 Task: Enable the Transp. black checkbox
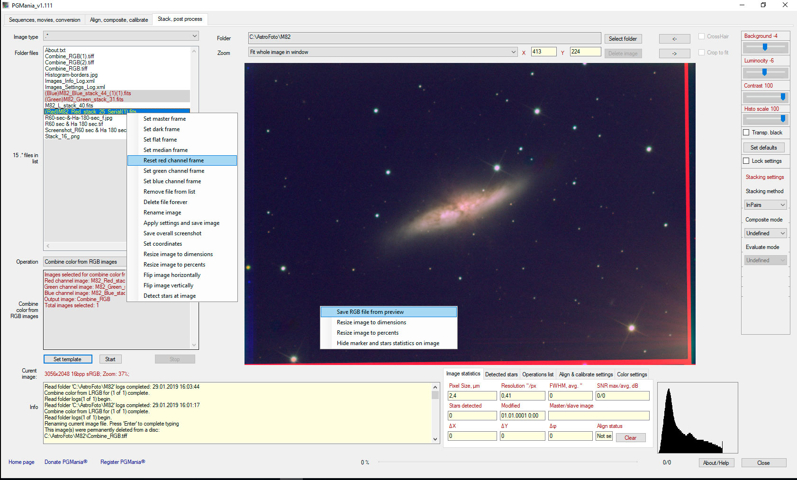[x=746, y=133]
